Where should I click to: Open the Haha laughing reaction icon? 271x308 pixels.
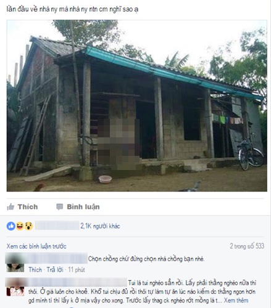[x=20, y=226]
